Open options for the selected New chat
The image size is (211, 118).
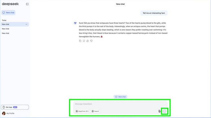(x=26, y=24)
